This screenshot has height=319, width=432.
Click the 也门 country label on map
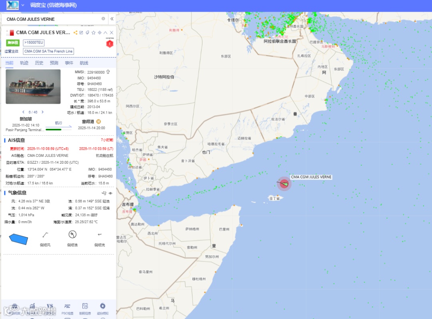pyautogui.click(x=206, y=152)
